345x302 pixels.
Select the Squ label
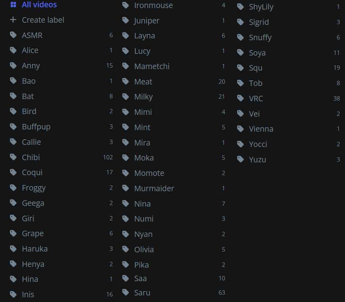[256, 68]
